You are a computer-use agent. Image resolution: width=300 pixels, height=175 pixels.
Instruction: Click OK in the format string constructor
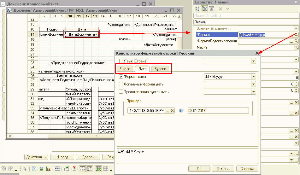coord(199,169)
